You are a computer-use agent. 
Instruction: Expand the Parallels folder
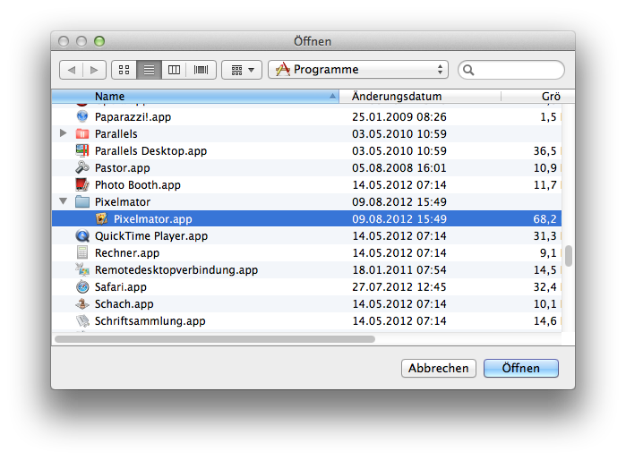[x=63, y=134]
